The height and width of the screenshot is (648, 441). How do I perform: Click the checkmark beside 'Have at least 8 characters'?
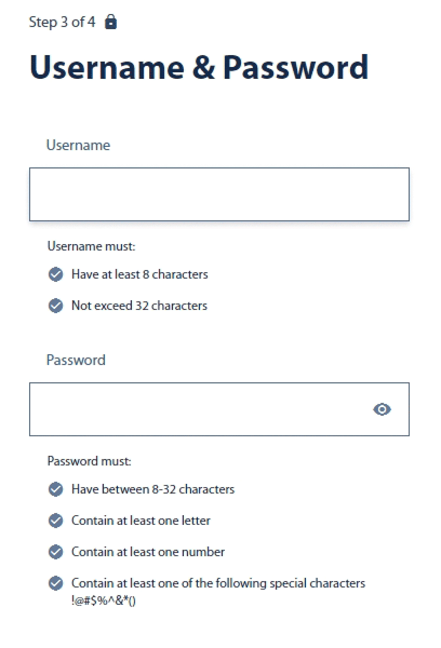[x=56, y=274]
